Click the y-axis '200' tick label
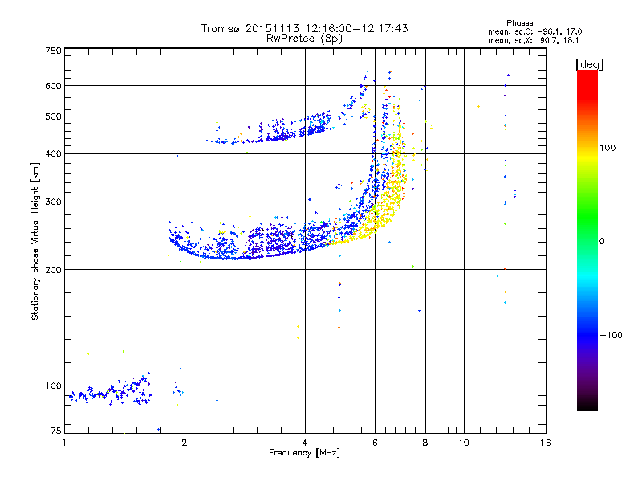Screen dimensions: 642x482 pos(54,270)
